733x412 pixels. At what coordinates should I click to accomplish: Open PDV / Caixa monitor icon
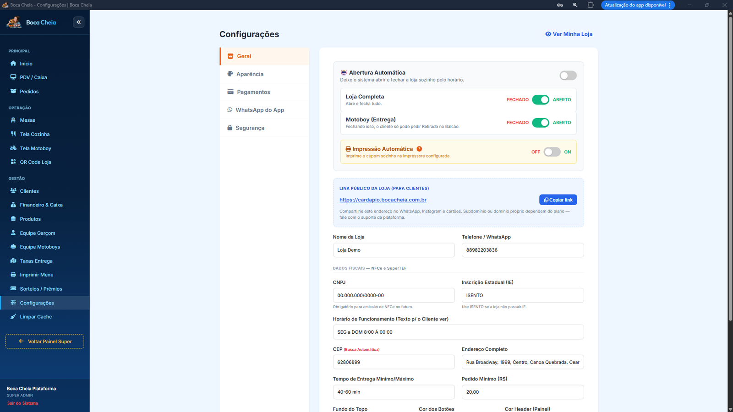[x=13, y=77]
